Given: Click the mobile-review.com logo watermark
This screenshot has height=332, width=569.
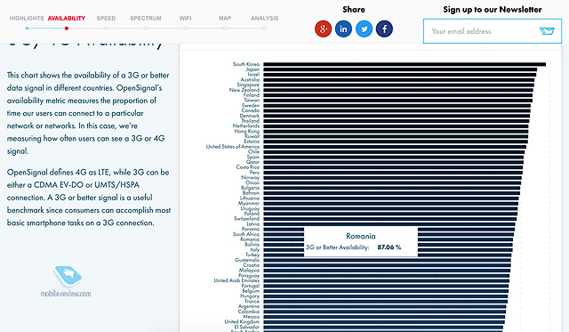Looking at the screenshot, I should point(66,282).
